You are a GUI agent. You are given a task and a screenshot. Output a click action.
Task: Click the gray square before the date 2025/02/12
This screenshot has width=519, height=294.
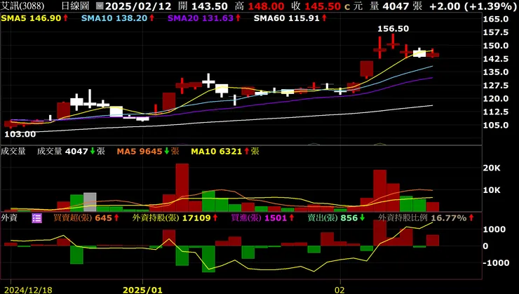click(100, 6)
